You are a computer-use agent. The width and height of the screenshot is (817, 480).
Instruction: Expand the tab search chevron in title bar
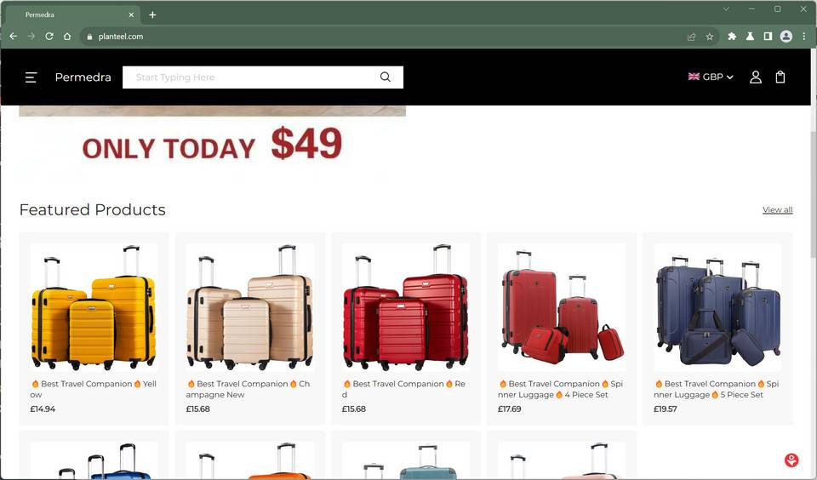[726, 9]
